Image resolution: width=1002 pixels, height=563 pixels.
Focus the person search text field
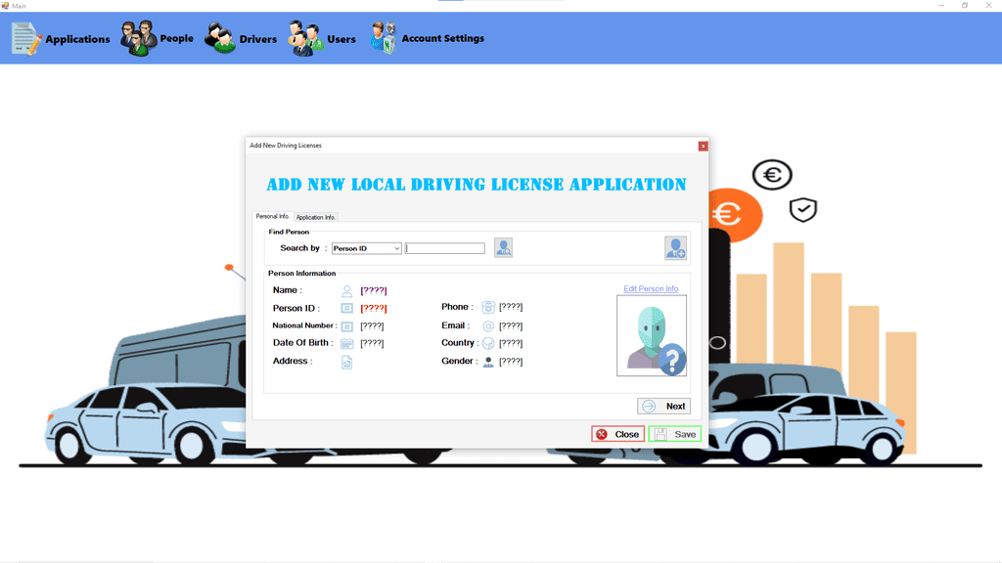point(445,249)
